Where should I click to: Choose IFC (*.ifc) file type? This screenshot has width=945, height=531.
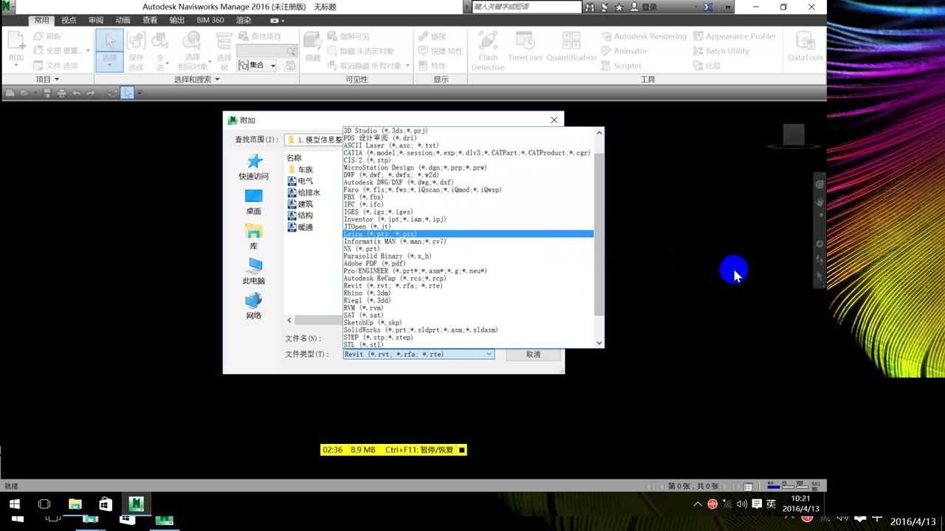pyautogui.click(x=468, y=205)
